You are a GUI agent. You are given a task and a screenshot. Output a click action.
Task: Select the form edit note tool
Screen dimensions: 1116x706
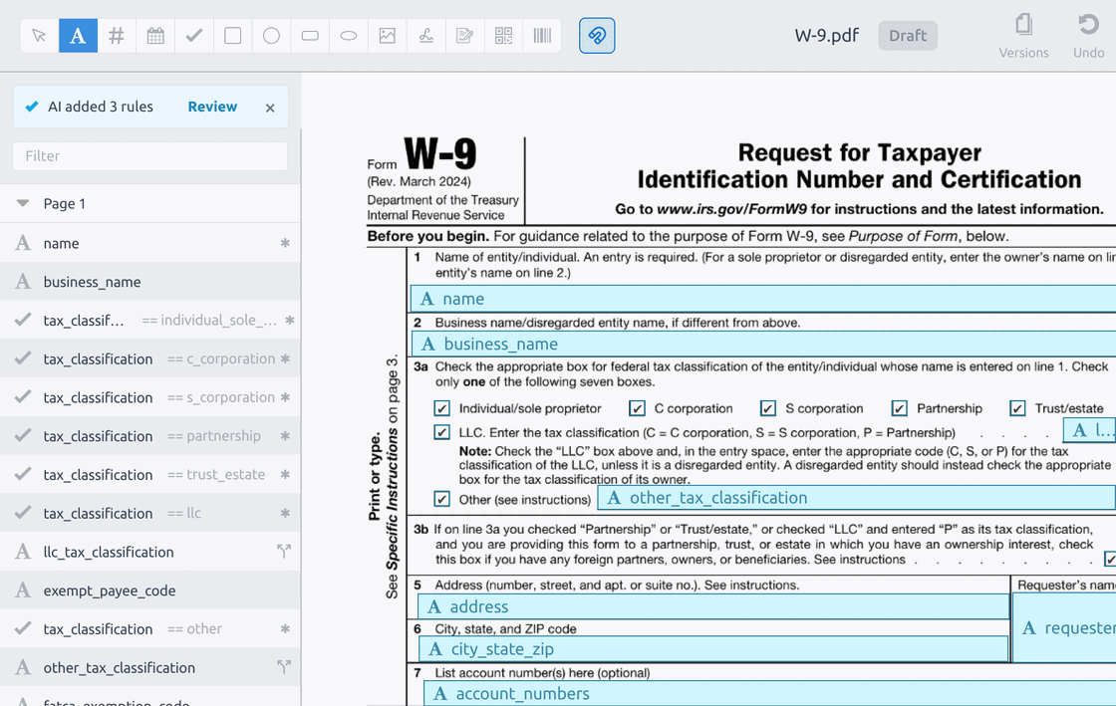click(464, 36)
